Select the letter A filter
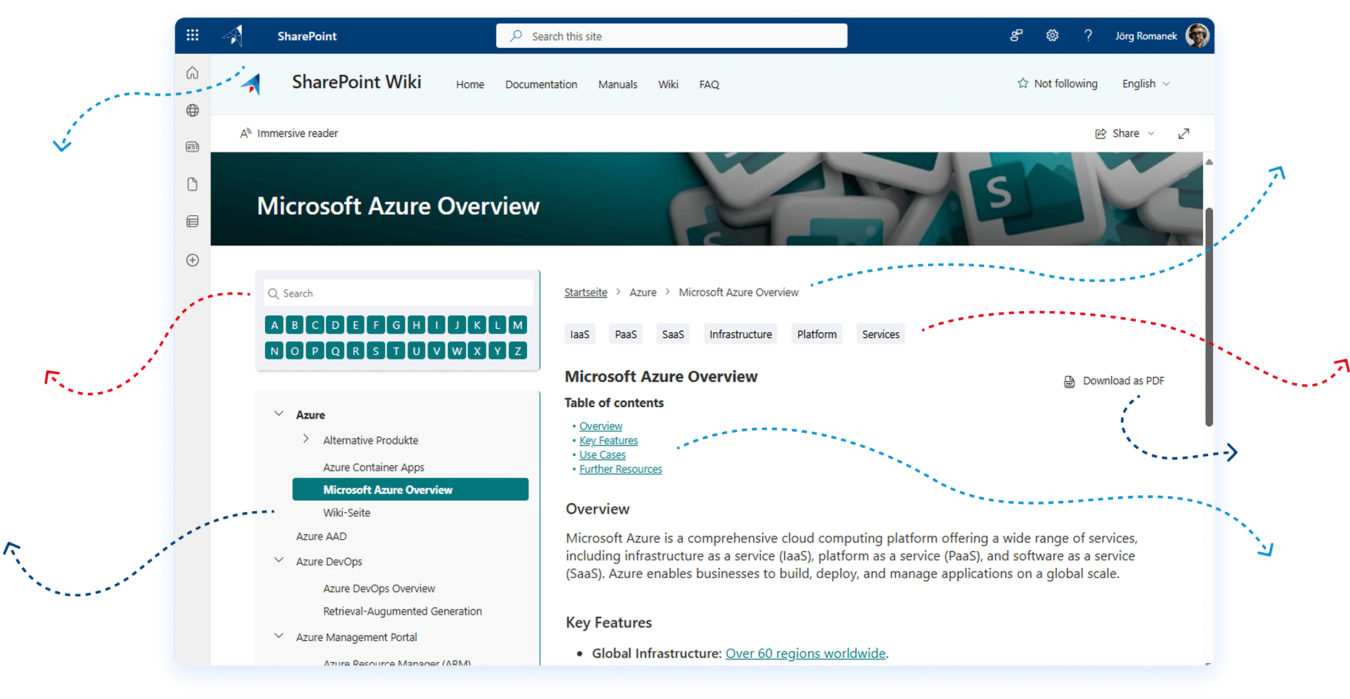The image size is (1350, 699). 275,325
